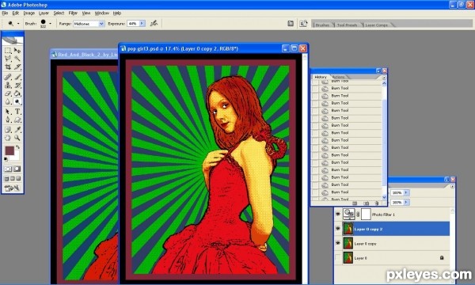Select the Crop tool

[8, 66]
